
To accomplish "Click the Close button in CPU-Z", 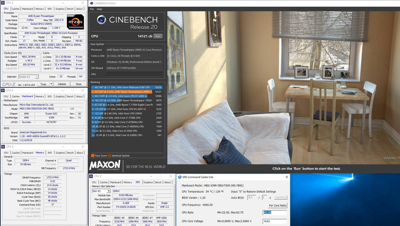I will coord(78,84).
